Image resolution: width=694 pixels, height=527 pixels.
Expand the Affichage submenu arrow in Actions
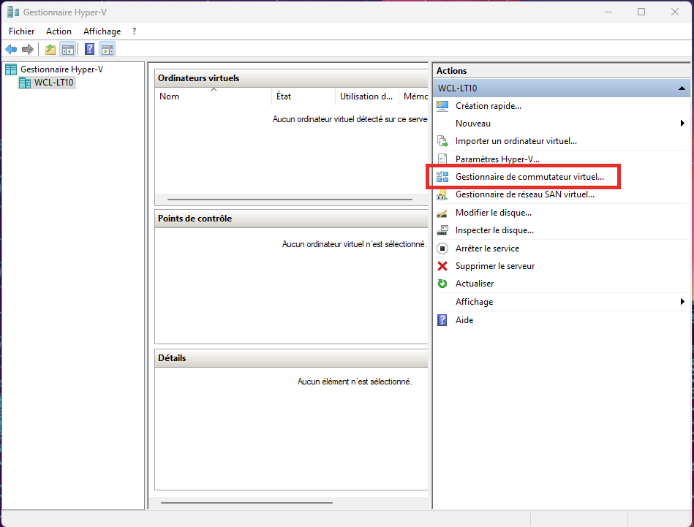tap(682, 302)
